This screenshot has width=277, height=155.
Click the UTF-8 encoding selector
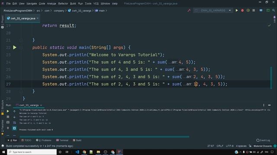click(x=230, y=146)
